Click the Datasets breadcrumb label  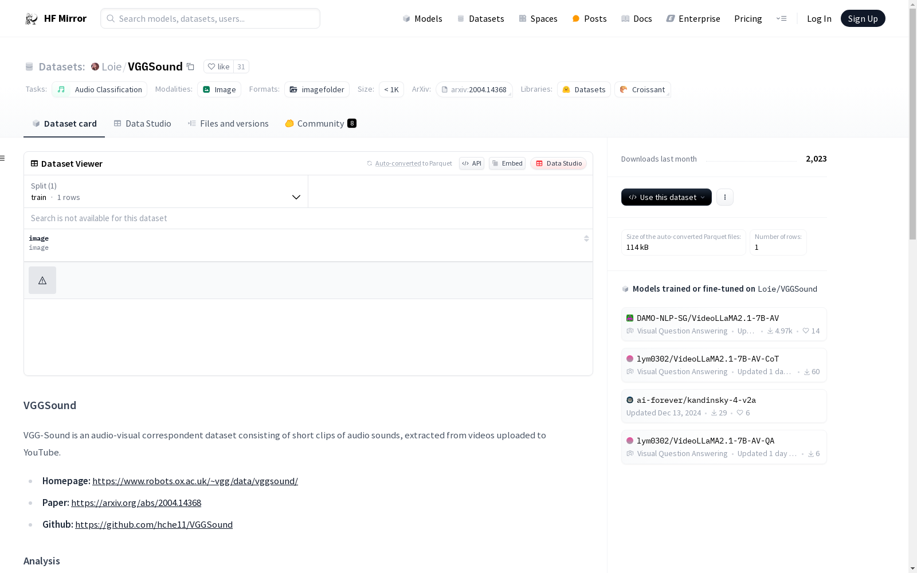[x=61, y=66]
